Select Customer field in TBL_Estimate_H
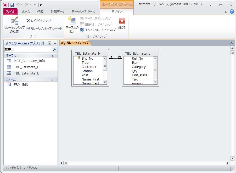 coord(89,67)
